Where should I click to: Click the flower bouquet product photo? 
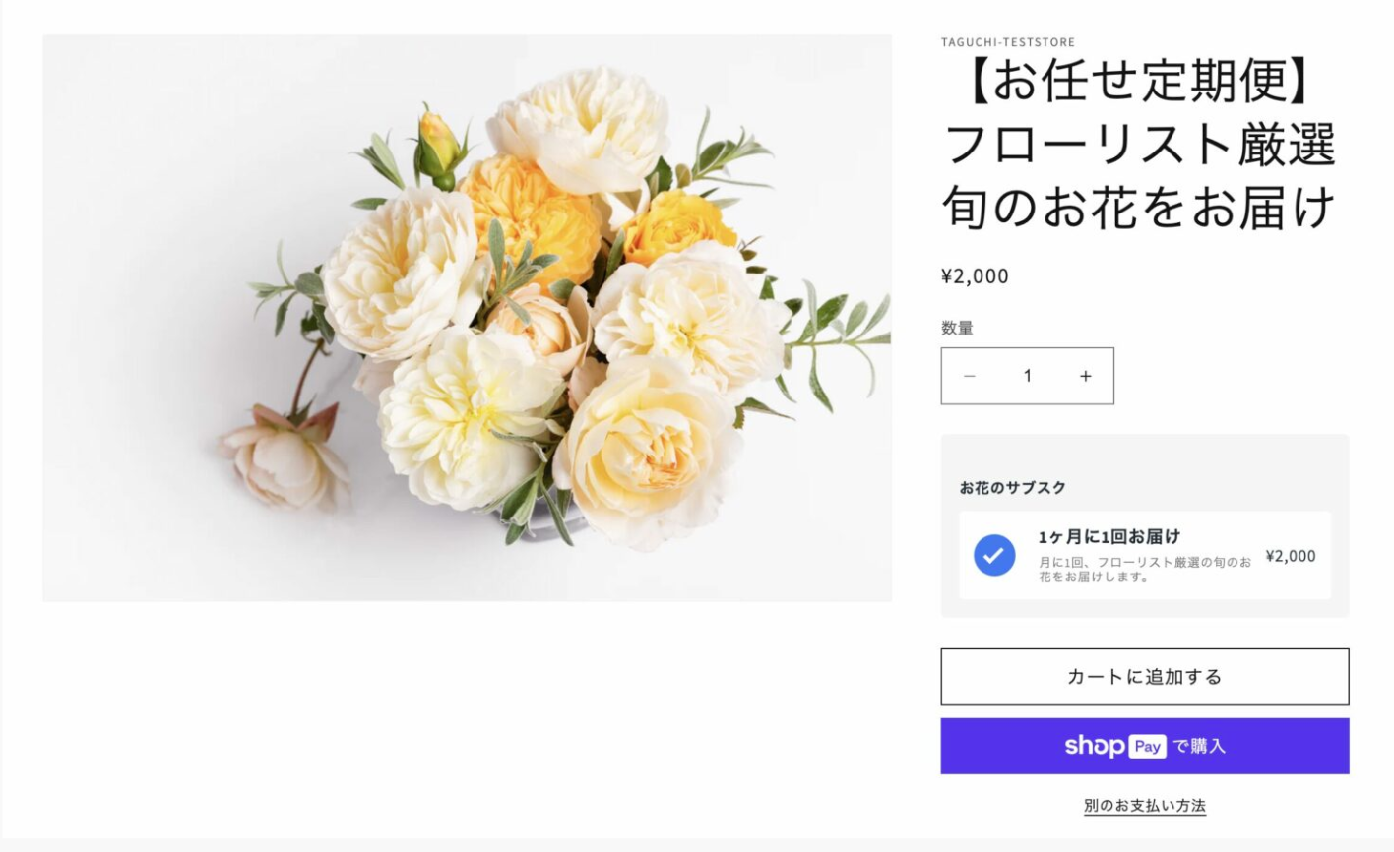coord(467,318)
